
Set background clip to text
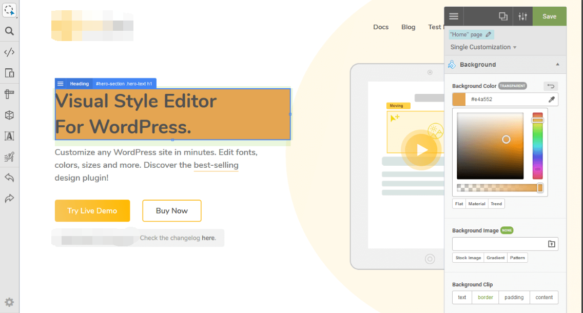462,298
